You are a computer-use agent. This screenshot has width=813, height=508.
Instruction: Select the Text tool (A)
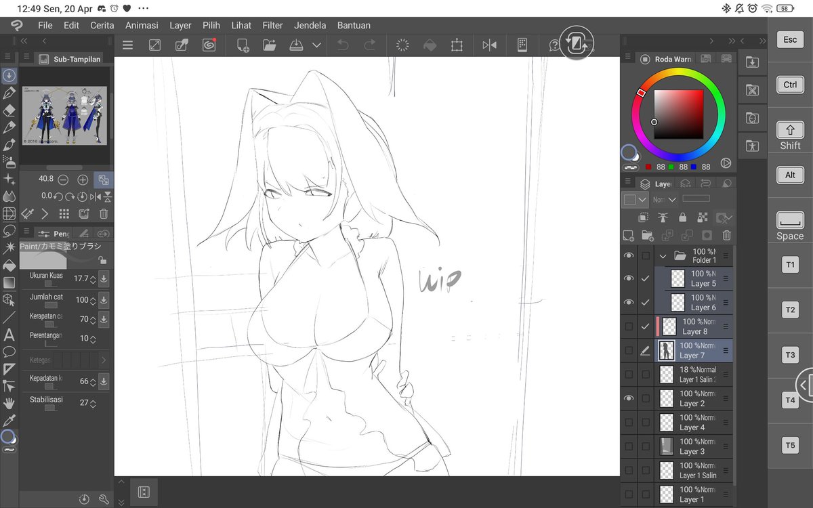(x=9, y=335)
